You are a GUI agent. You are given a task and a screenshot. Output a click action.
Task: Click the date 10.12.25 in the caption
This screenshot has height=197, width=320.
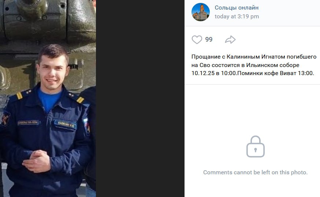[x=201, y=73]
